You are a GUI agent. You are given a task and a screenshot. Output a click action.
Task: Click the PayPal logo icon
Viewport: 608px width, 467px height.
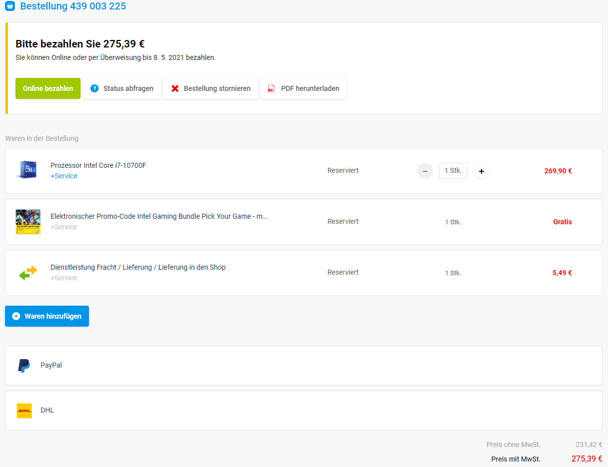[24, 366]
